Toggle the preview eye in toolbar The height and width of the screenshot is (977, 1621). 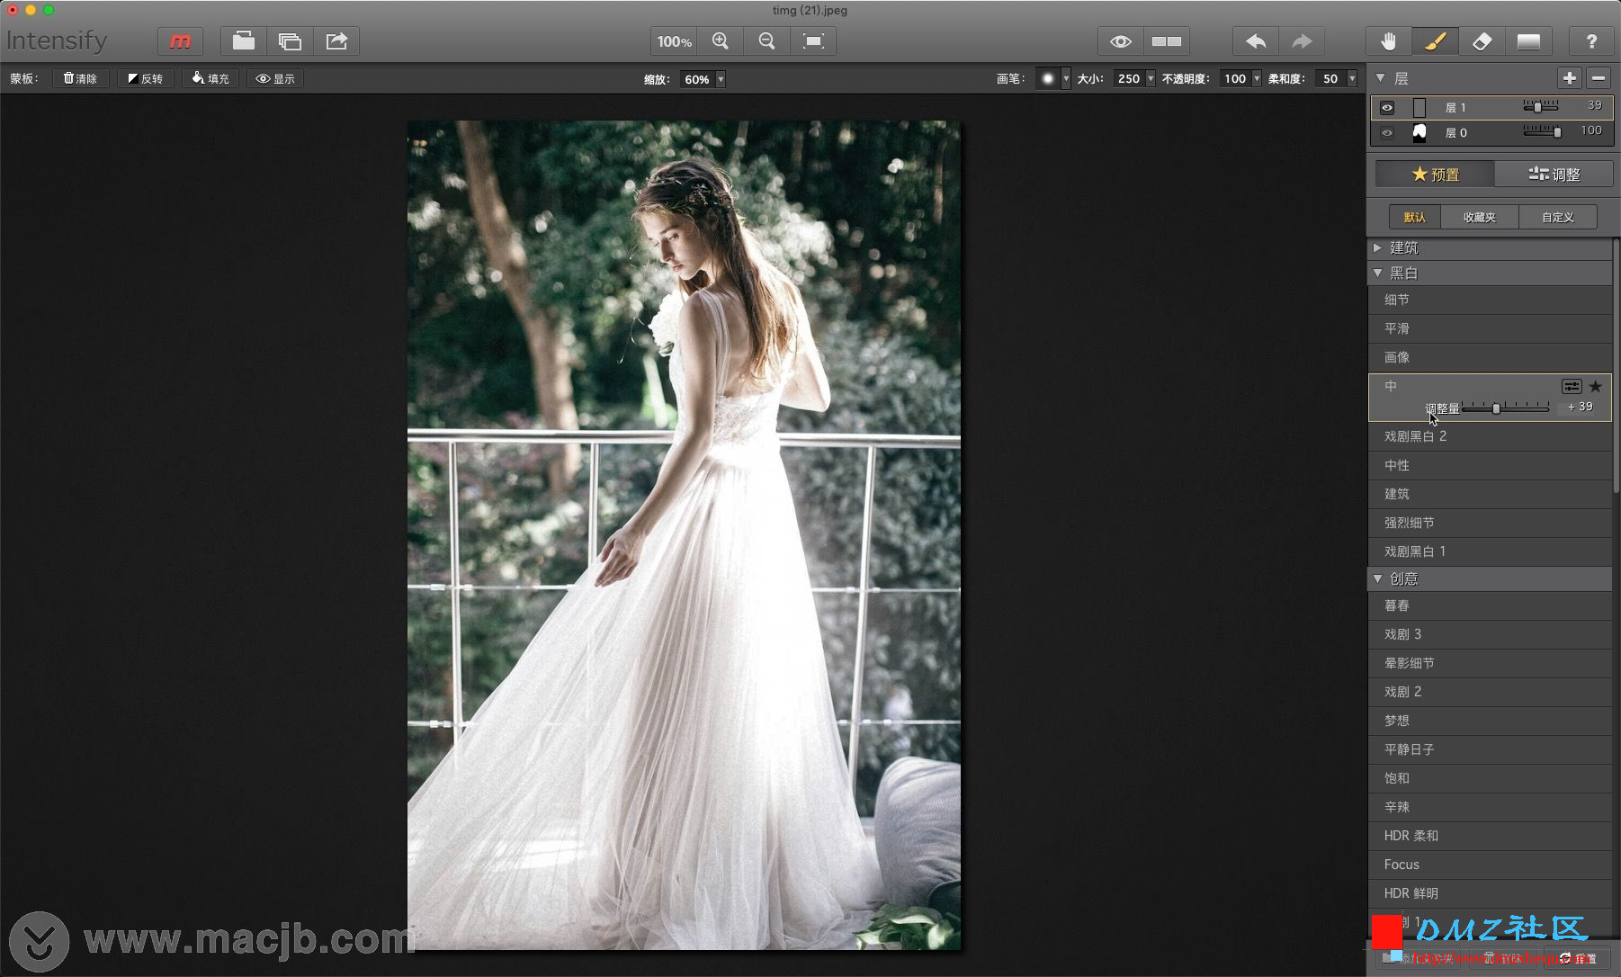(x=1120, y=41)
